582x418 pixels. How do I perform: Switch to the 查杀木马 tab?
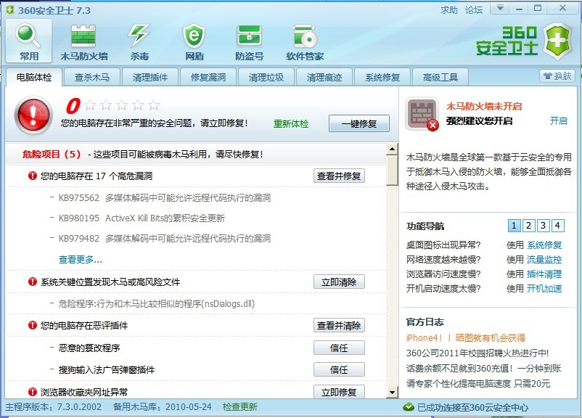point(92,77)
